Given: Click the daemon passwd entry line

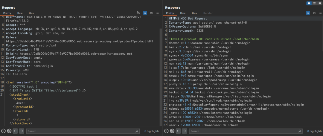Looking at the screenshot, I should point(209,43).
